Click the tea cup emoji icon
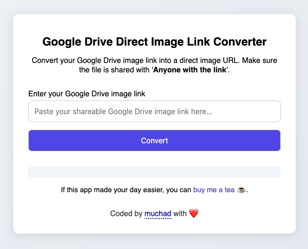308x249 pixels. 241,190
